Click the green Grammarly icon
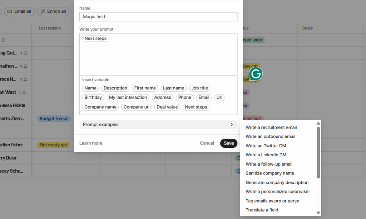This screenshot has width=366, height=219. pyautogui.click(x=256, y=74)
